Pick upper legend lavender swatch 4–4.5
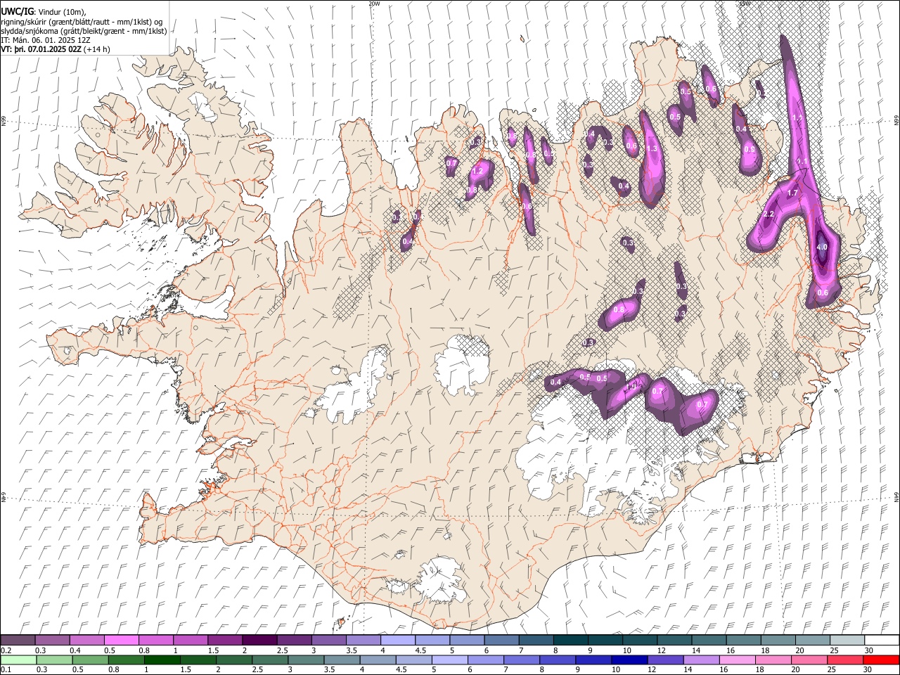 [x=398, y=641]
